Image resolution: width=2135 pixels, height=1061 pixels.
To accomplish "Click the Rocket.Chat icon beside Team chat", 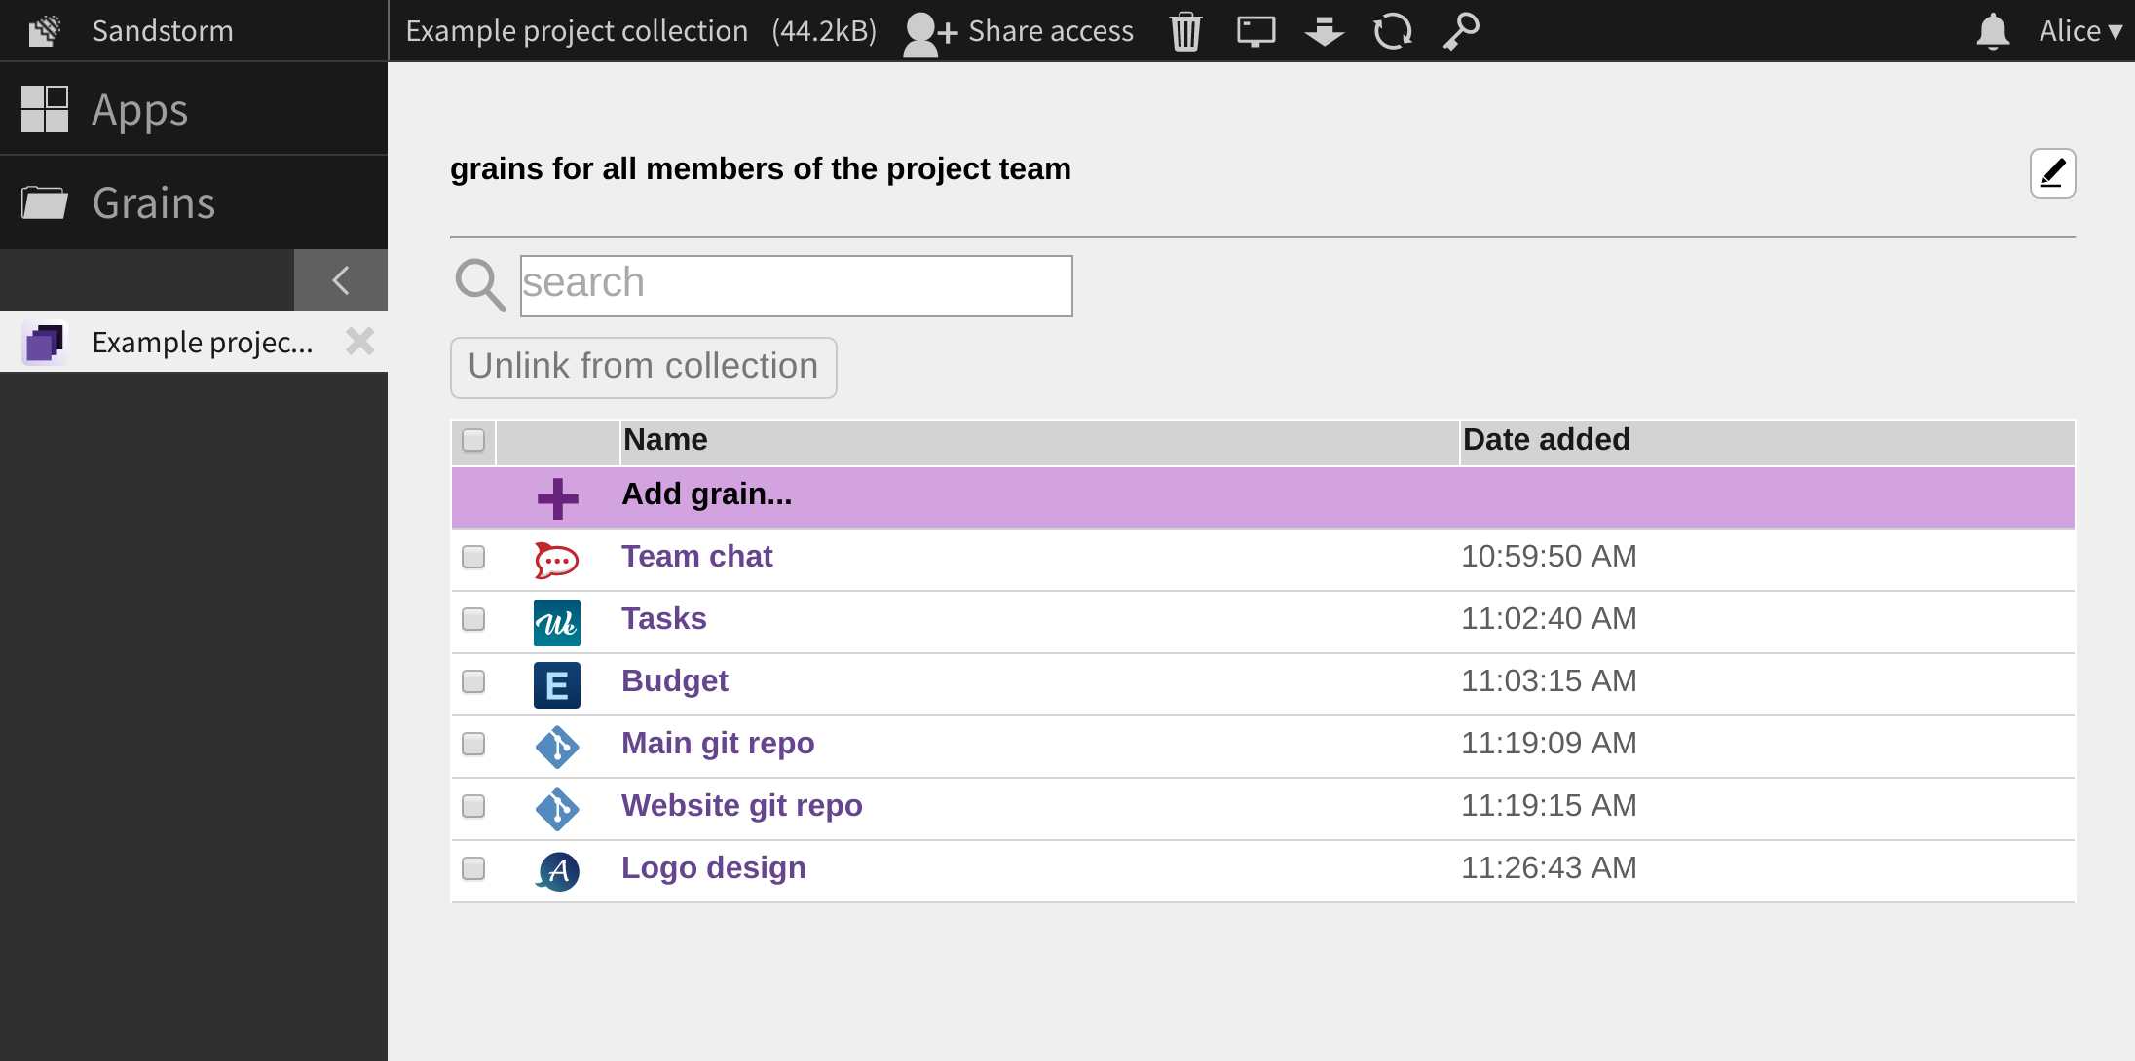I will click(x=556, y=559).
